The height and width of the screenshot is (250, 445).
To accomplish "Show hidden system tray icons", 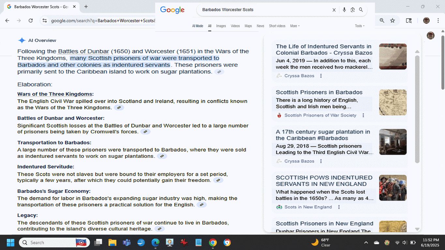I will 366,243.
